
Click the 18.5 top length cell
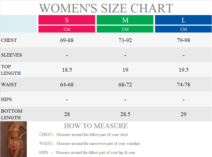(x=67, y=70)
